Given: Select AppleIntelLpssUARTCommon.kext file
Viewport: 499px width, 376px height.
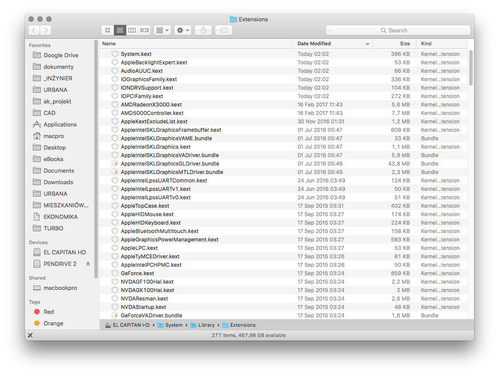Looking at the screenshot, I should [284, 180].
